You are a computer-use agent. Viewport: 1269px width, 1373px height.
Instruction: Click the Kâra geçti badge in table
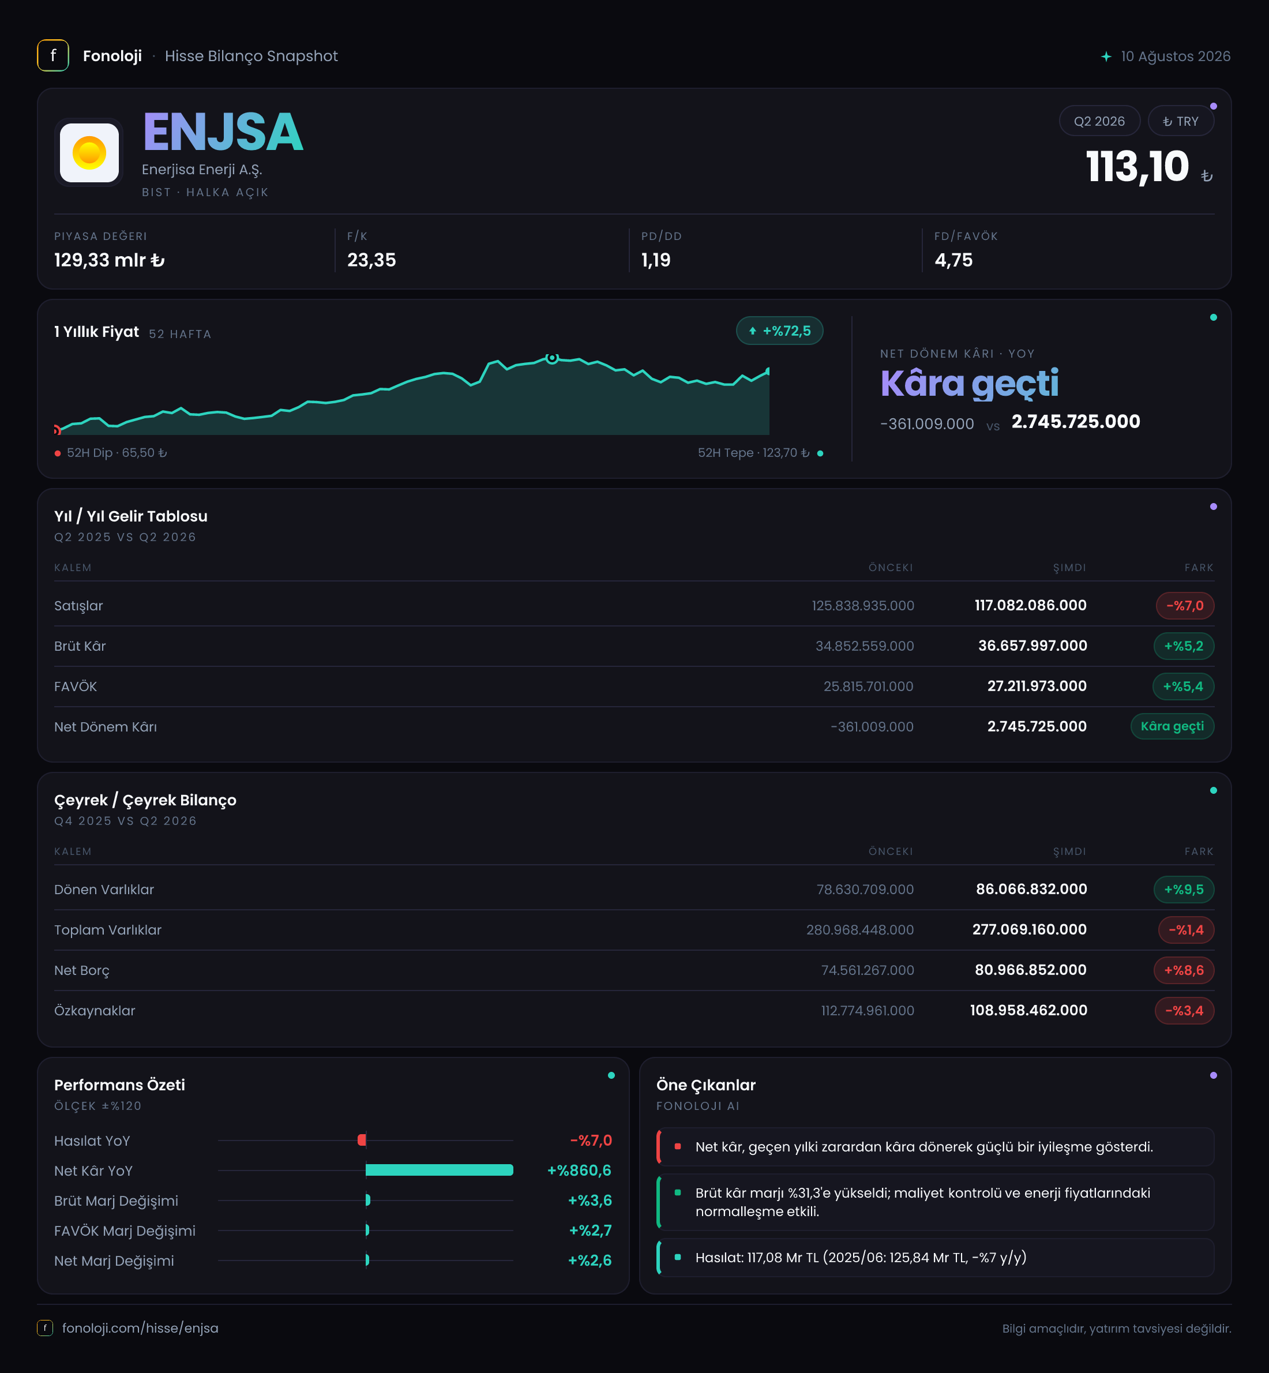1172,726
